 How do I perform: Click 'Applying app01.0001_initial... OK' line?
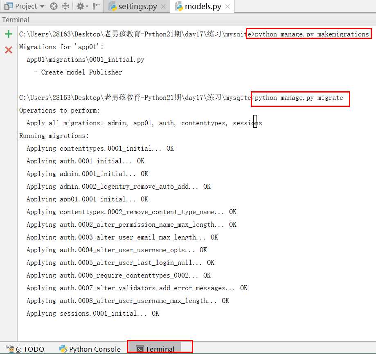[x=87, y=199]
